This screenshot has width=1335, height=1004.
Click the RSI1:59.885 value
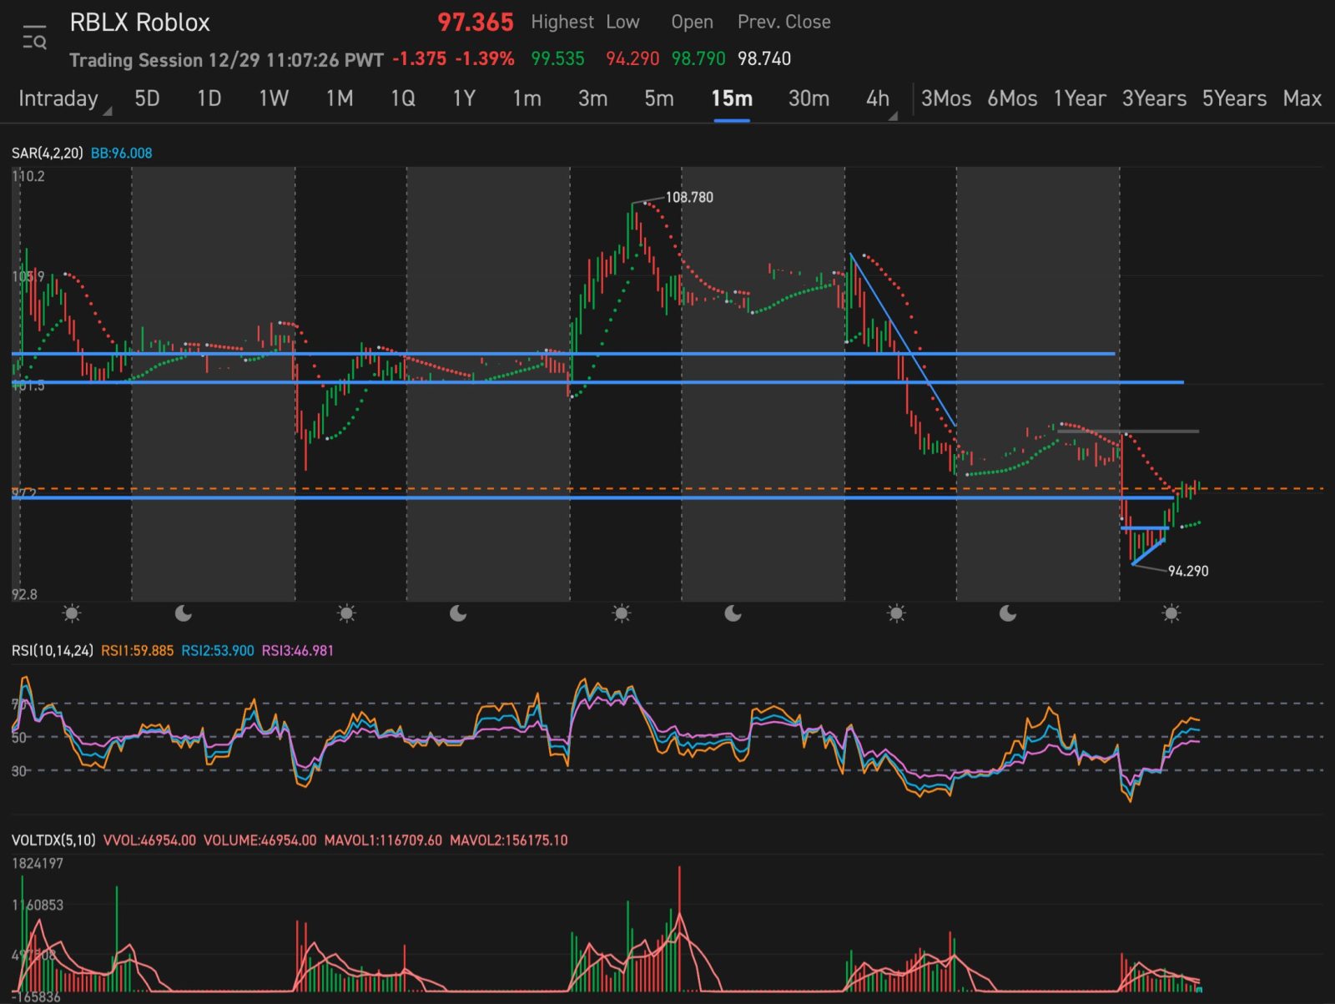[137, 650]
